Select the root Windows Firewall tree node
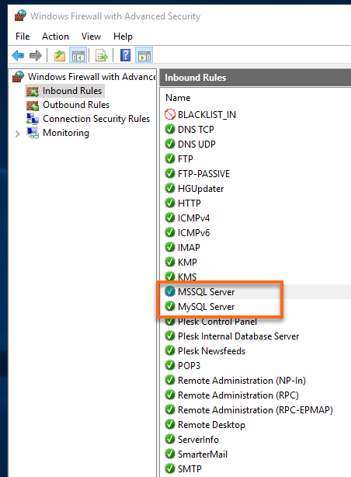 92,77
